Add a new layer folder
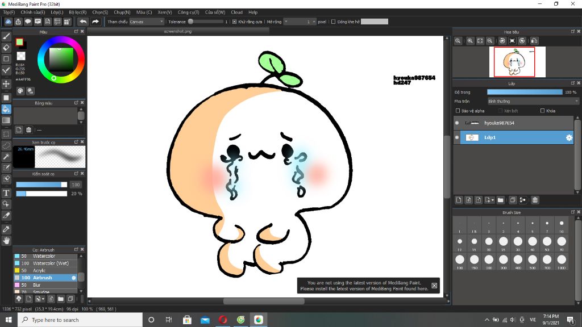This screenshot has height=327, width=582. [x=500, y=200]
